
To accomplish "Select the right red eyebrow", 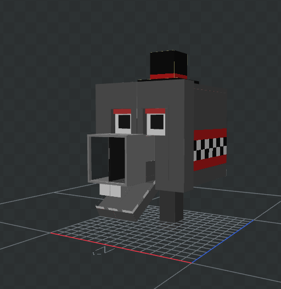I will coord(155,111).
